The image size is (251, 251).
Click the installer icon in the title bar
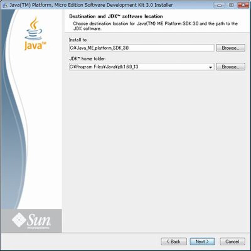coord(5,5)
